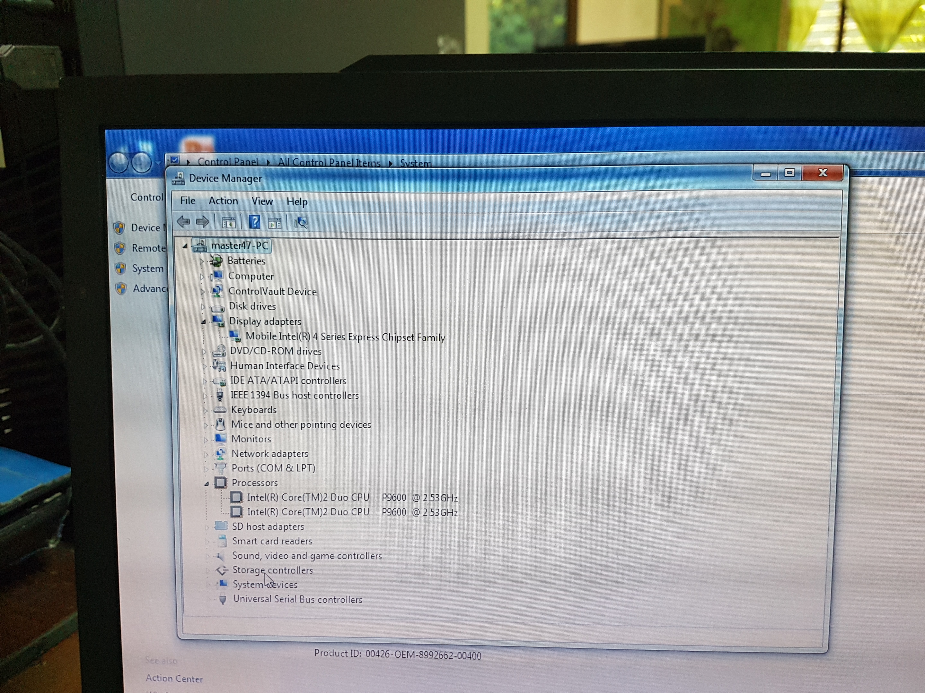Expand the Network adapters node
925x693 pixels.
(x=206, y=455)
